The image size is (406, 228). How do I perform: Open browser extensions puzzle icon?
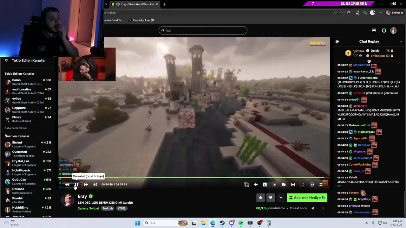349,13
